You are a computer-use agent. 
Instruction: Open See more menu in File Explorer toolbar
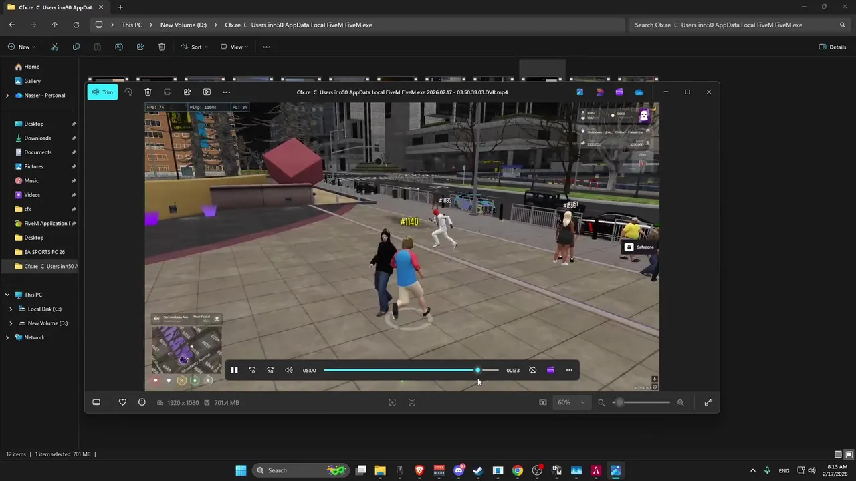click(267, 47)
